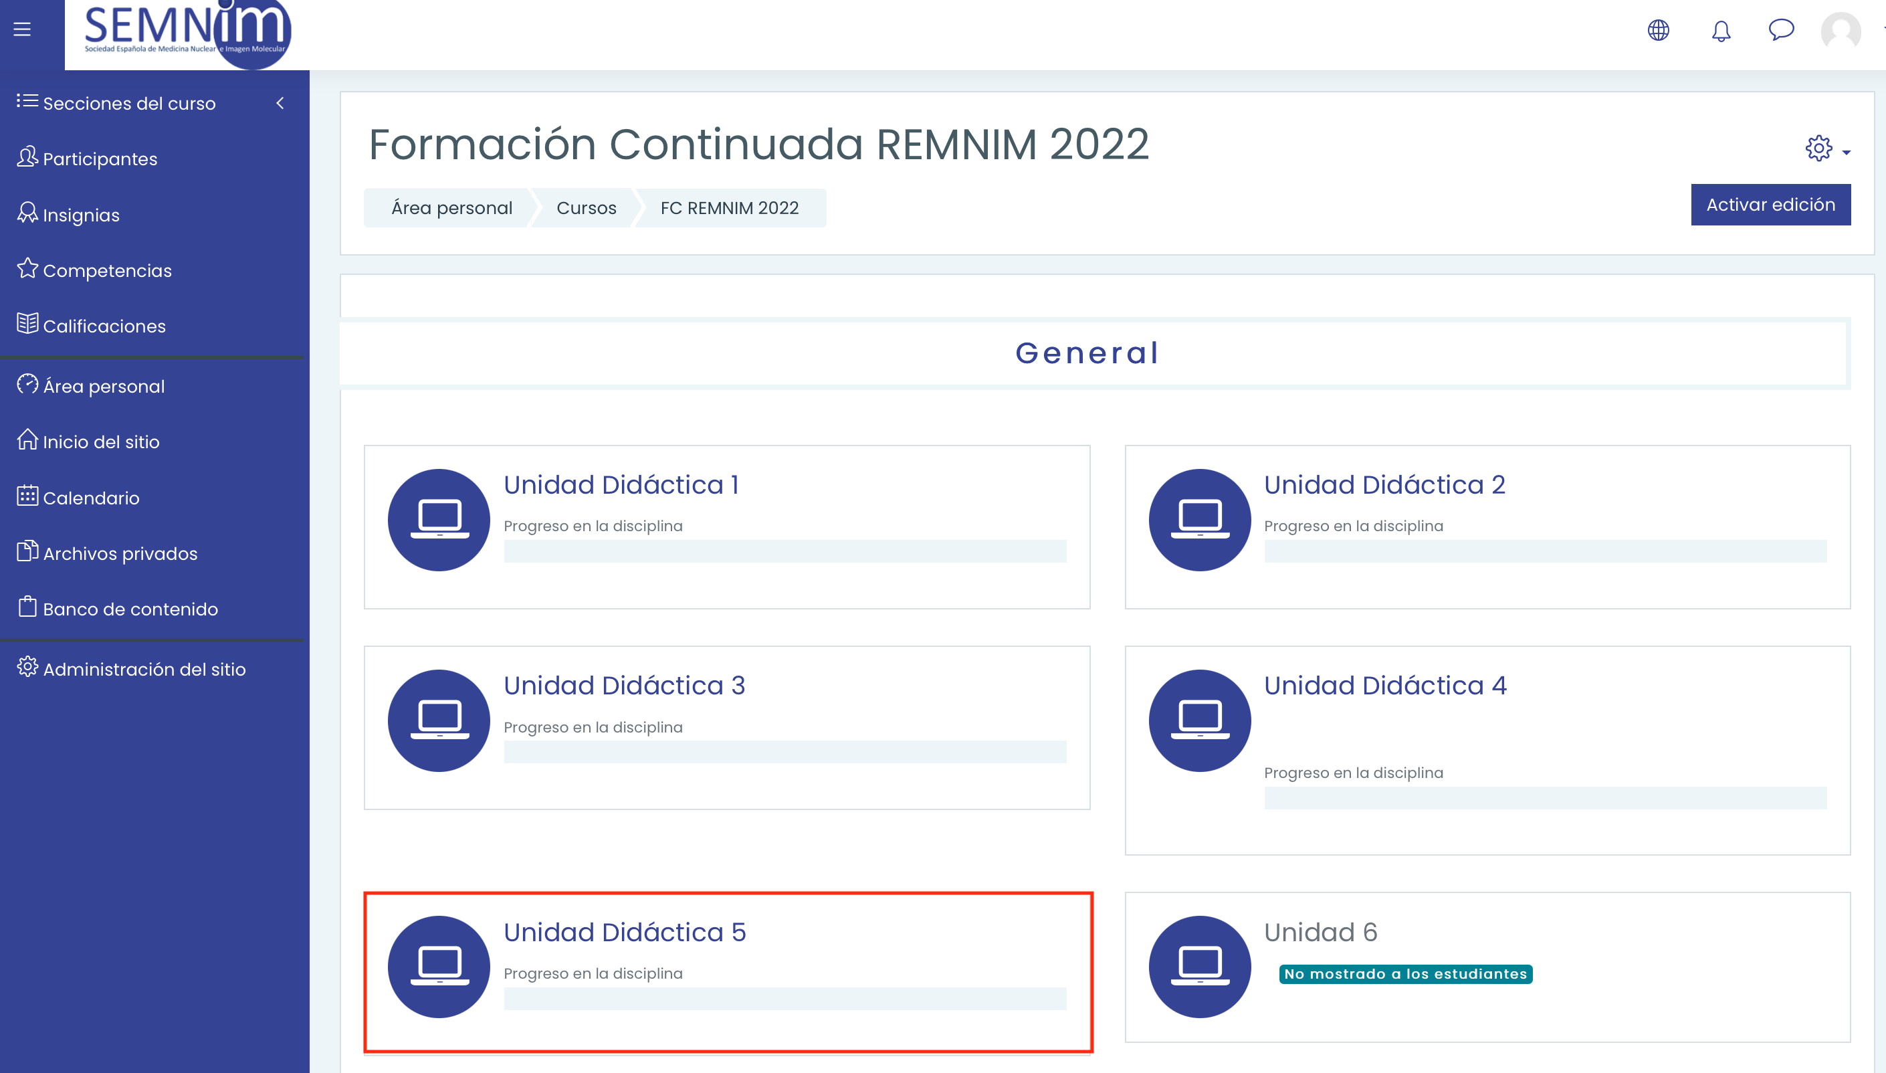The width and height of the screenshot is (1886, 1073).
Task: Open Unidad Didáctica 5 link
Action: point(625,933)
